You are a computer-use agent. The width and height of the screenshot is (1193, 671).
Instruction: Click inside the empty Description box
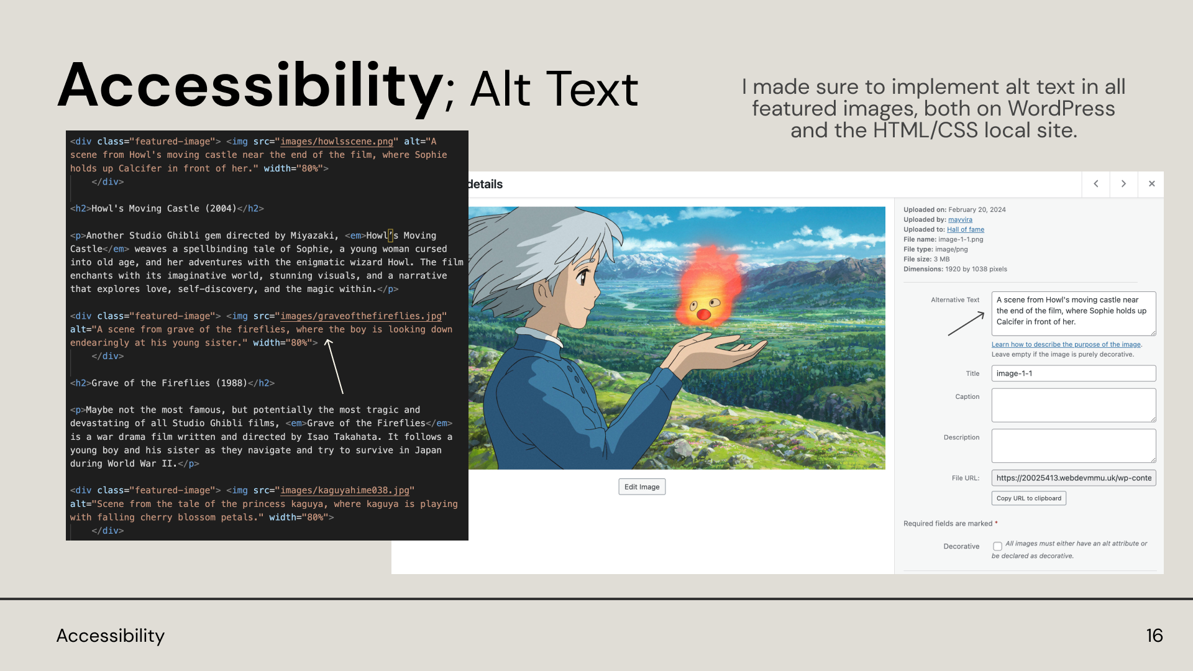pos(1073,445)
